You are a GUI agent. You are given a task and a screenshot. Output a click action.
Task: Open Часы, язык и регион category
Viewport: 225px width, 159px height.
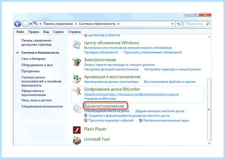[x=37, y=100]
